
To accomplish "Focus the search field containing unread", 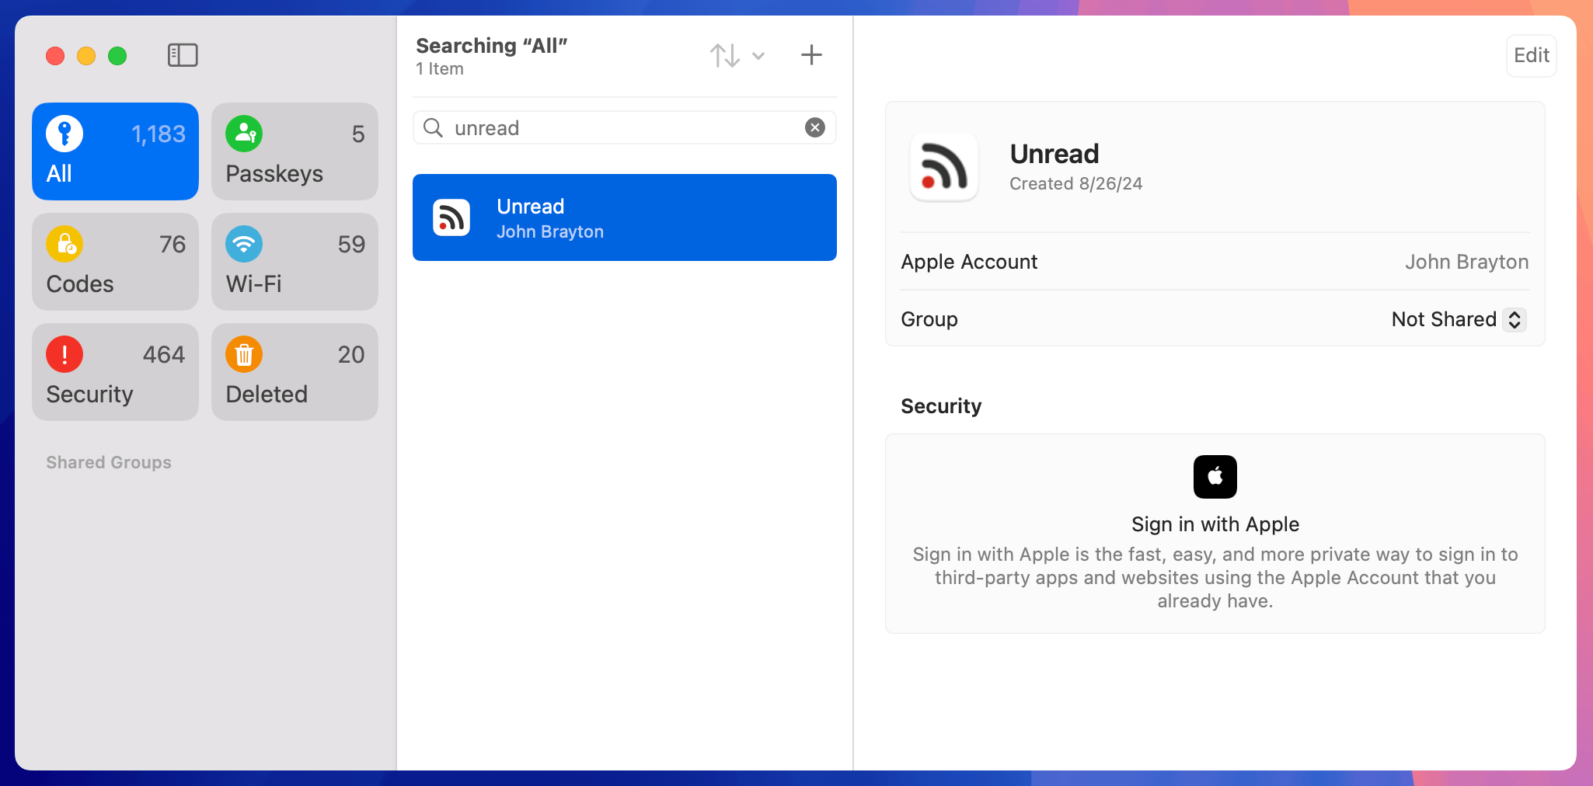I will coord(625,127).
